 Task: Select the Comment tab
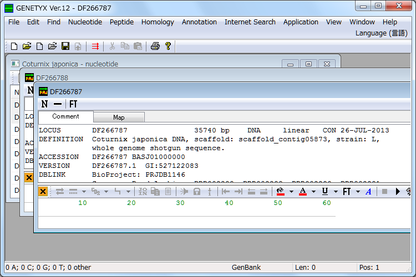(65, 116)
